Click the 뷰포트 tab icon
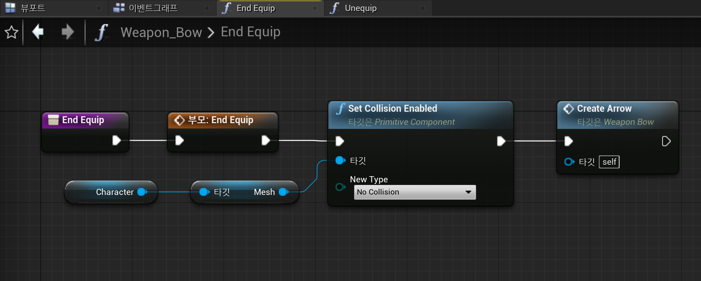The width and height of the screenshot is (701, 281). pos(10,8)
